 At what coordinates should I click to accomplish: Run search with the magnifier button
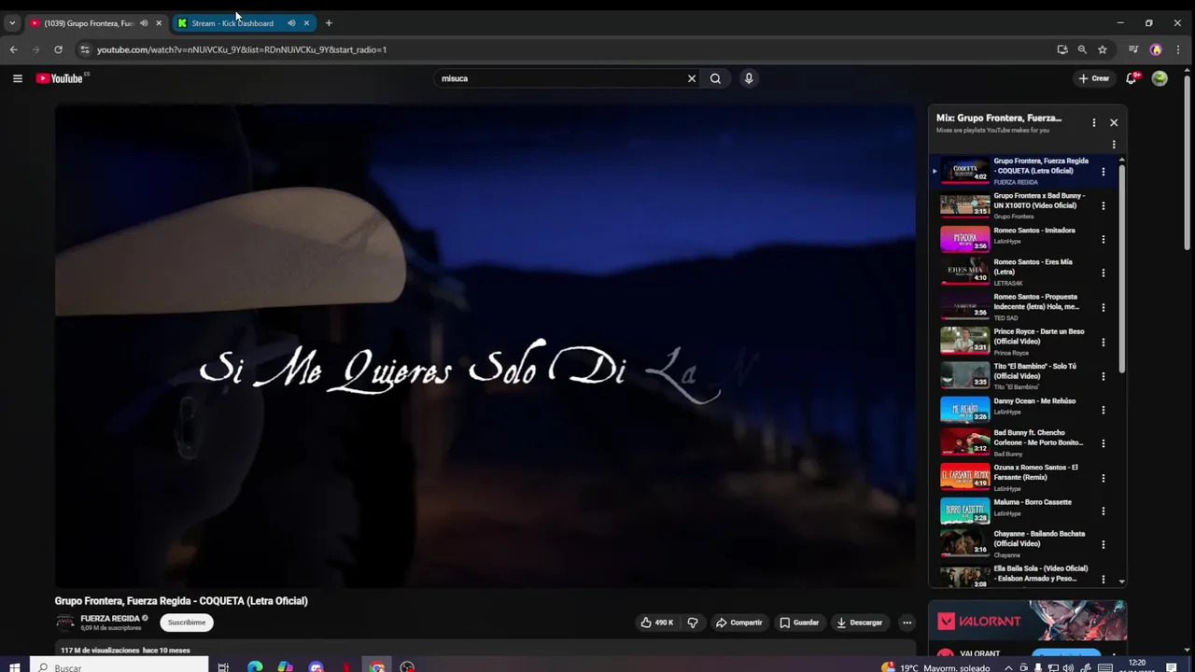click(715, 78)
